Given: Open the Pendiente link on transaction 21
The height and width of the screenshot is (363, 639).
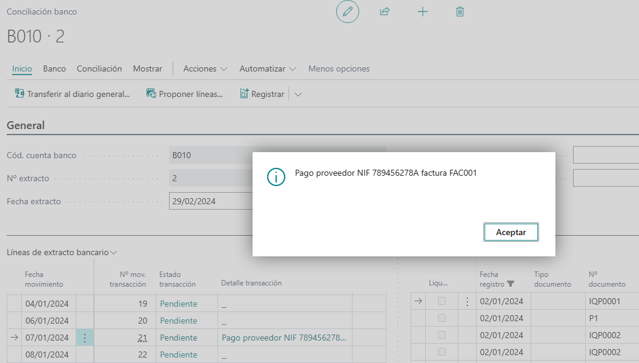Looking at the screenshot, I should 178,337.
